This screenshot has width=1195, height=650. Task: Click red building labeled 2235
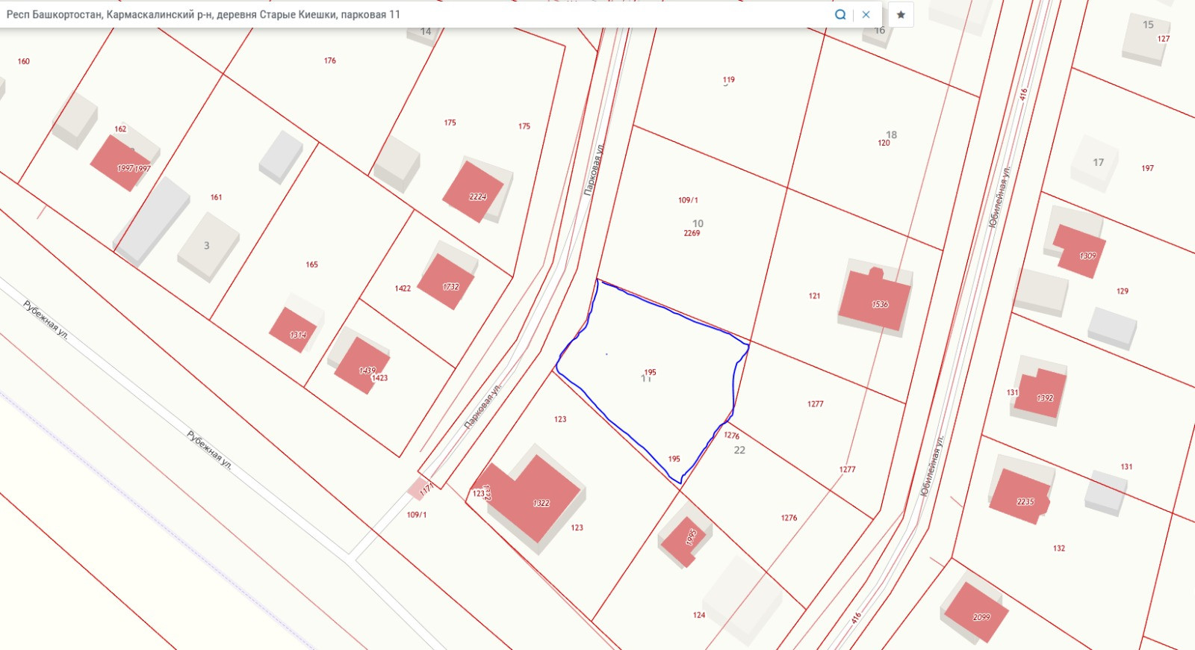[x=1021, y=496]
